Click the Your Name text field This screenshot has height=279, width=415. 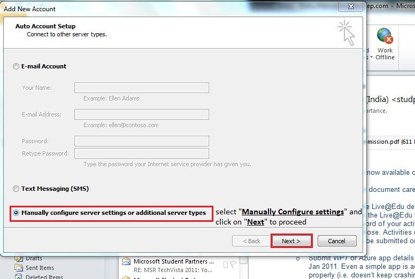coord(142,88)
